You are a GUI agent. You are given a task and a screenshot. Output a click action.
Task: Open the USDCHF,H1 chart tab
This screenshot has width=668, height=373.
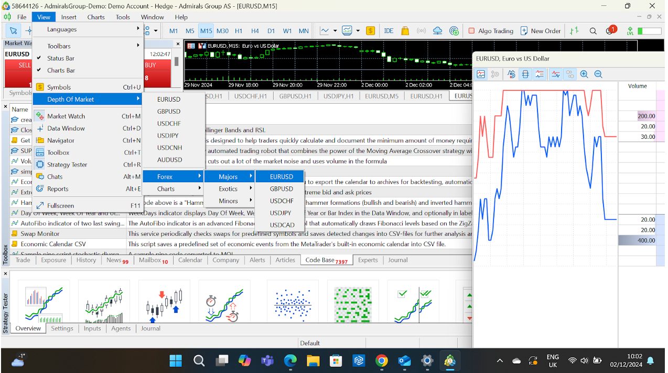click(251, 96)
